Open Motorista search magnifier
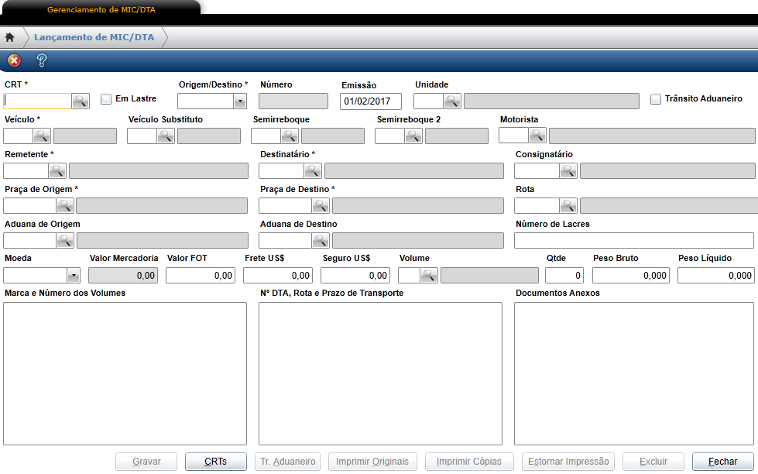Screen dimensions: 758x474 [537, 136]
